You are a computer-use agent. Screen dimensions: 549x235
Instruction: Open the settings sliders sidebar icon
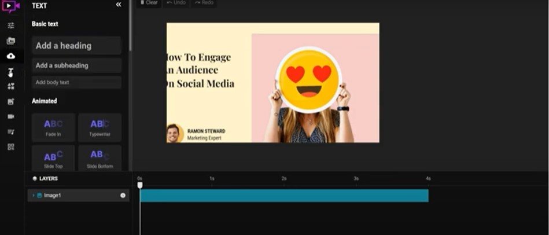[x=11, y=25]
